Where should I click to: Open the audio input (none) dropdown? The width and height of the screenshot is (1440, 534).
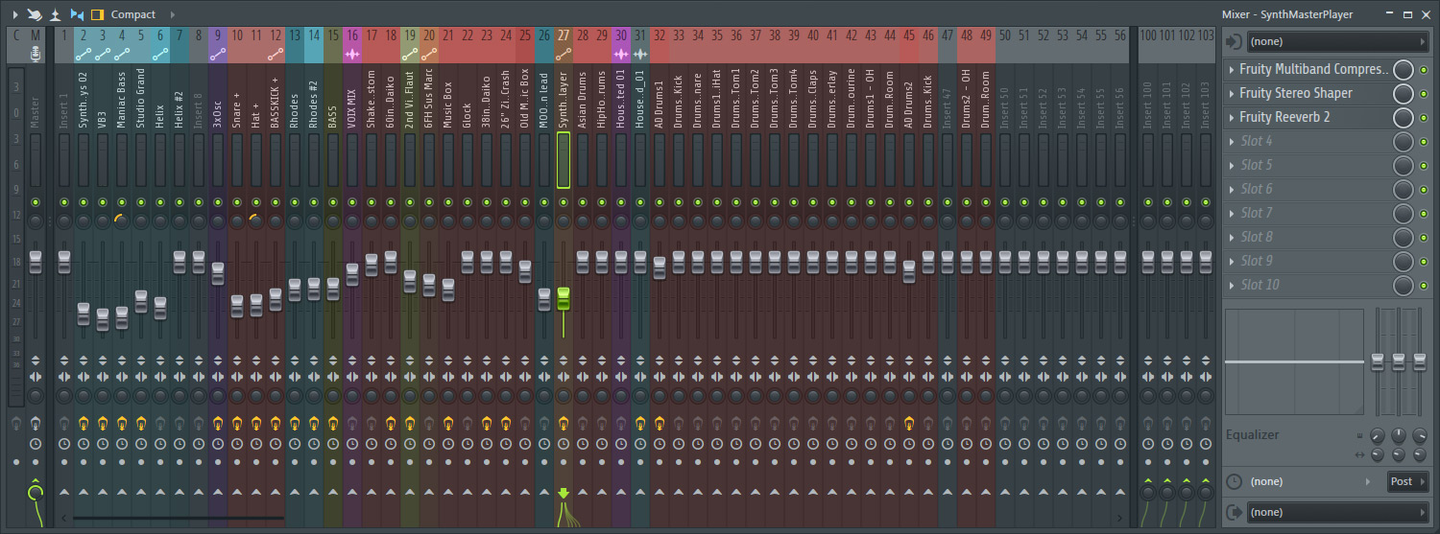coord(1338,42)
